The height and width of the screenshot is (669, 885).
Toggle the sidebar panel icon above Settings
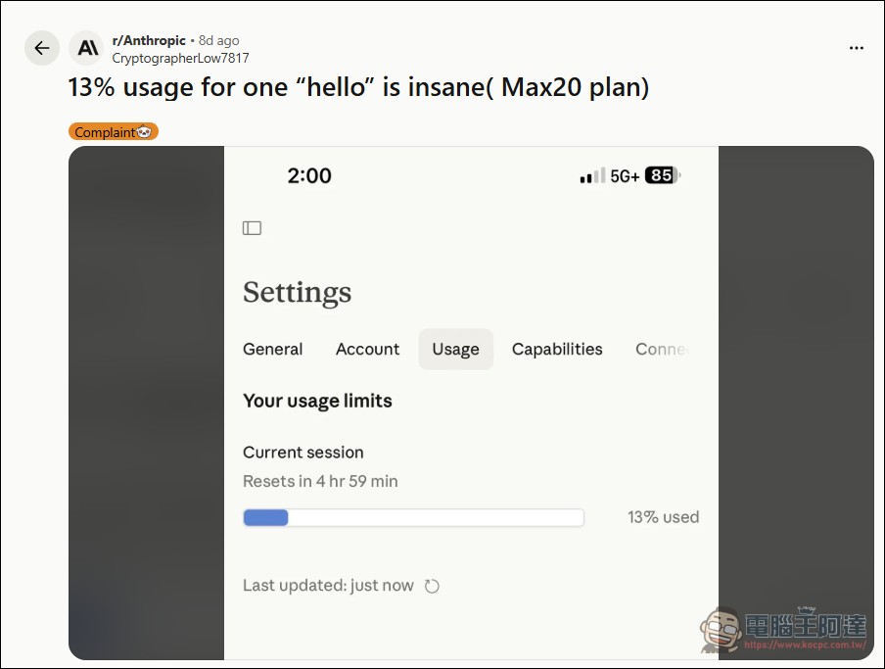click(x=252, y=228)
